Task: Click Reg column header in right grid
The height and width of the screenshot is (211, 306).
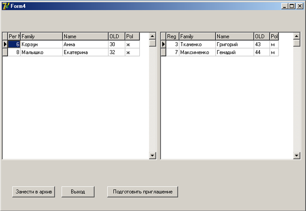Action: 173,36
